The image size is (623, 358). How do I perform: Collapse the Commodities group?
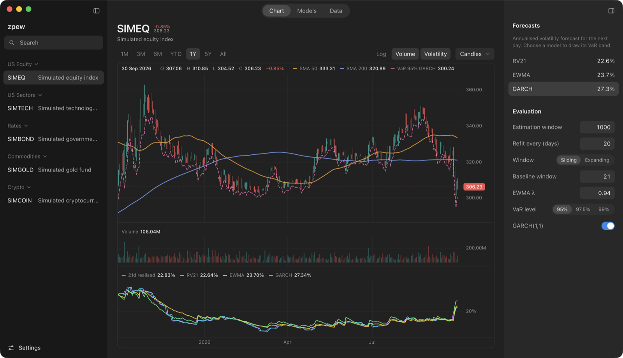pos(27,156)
